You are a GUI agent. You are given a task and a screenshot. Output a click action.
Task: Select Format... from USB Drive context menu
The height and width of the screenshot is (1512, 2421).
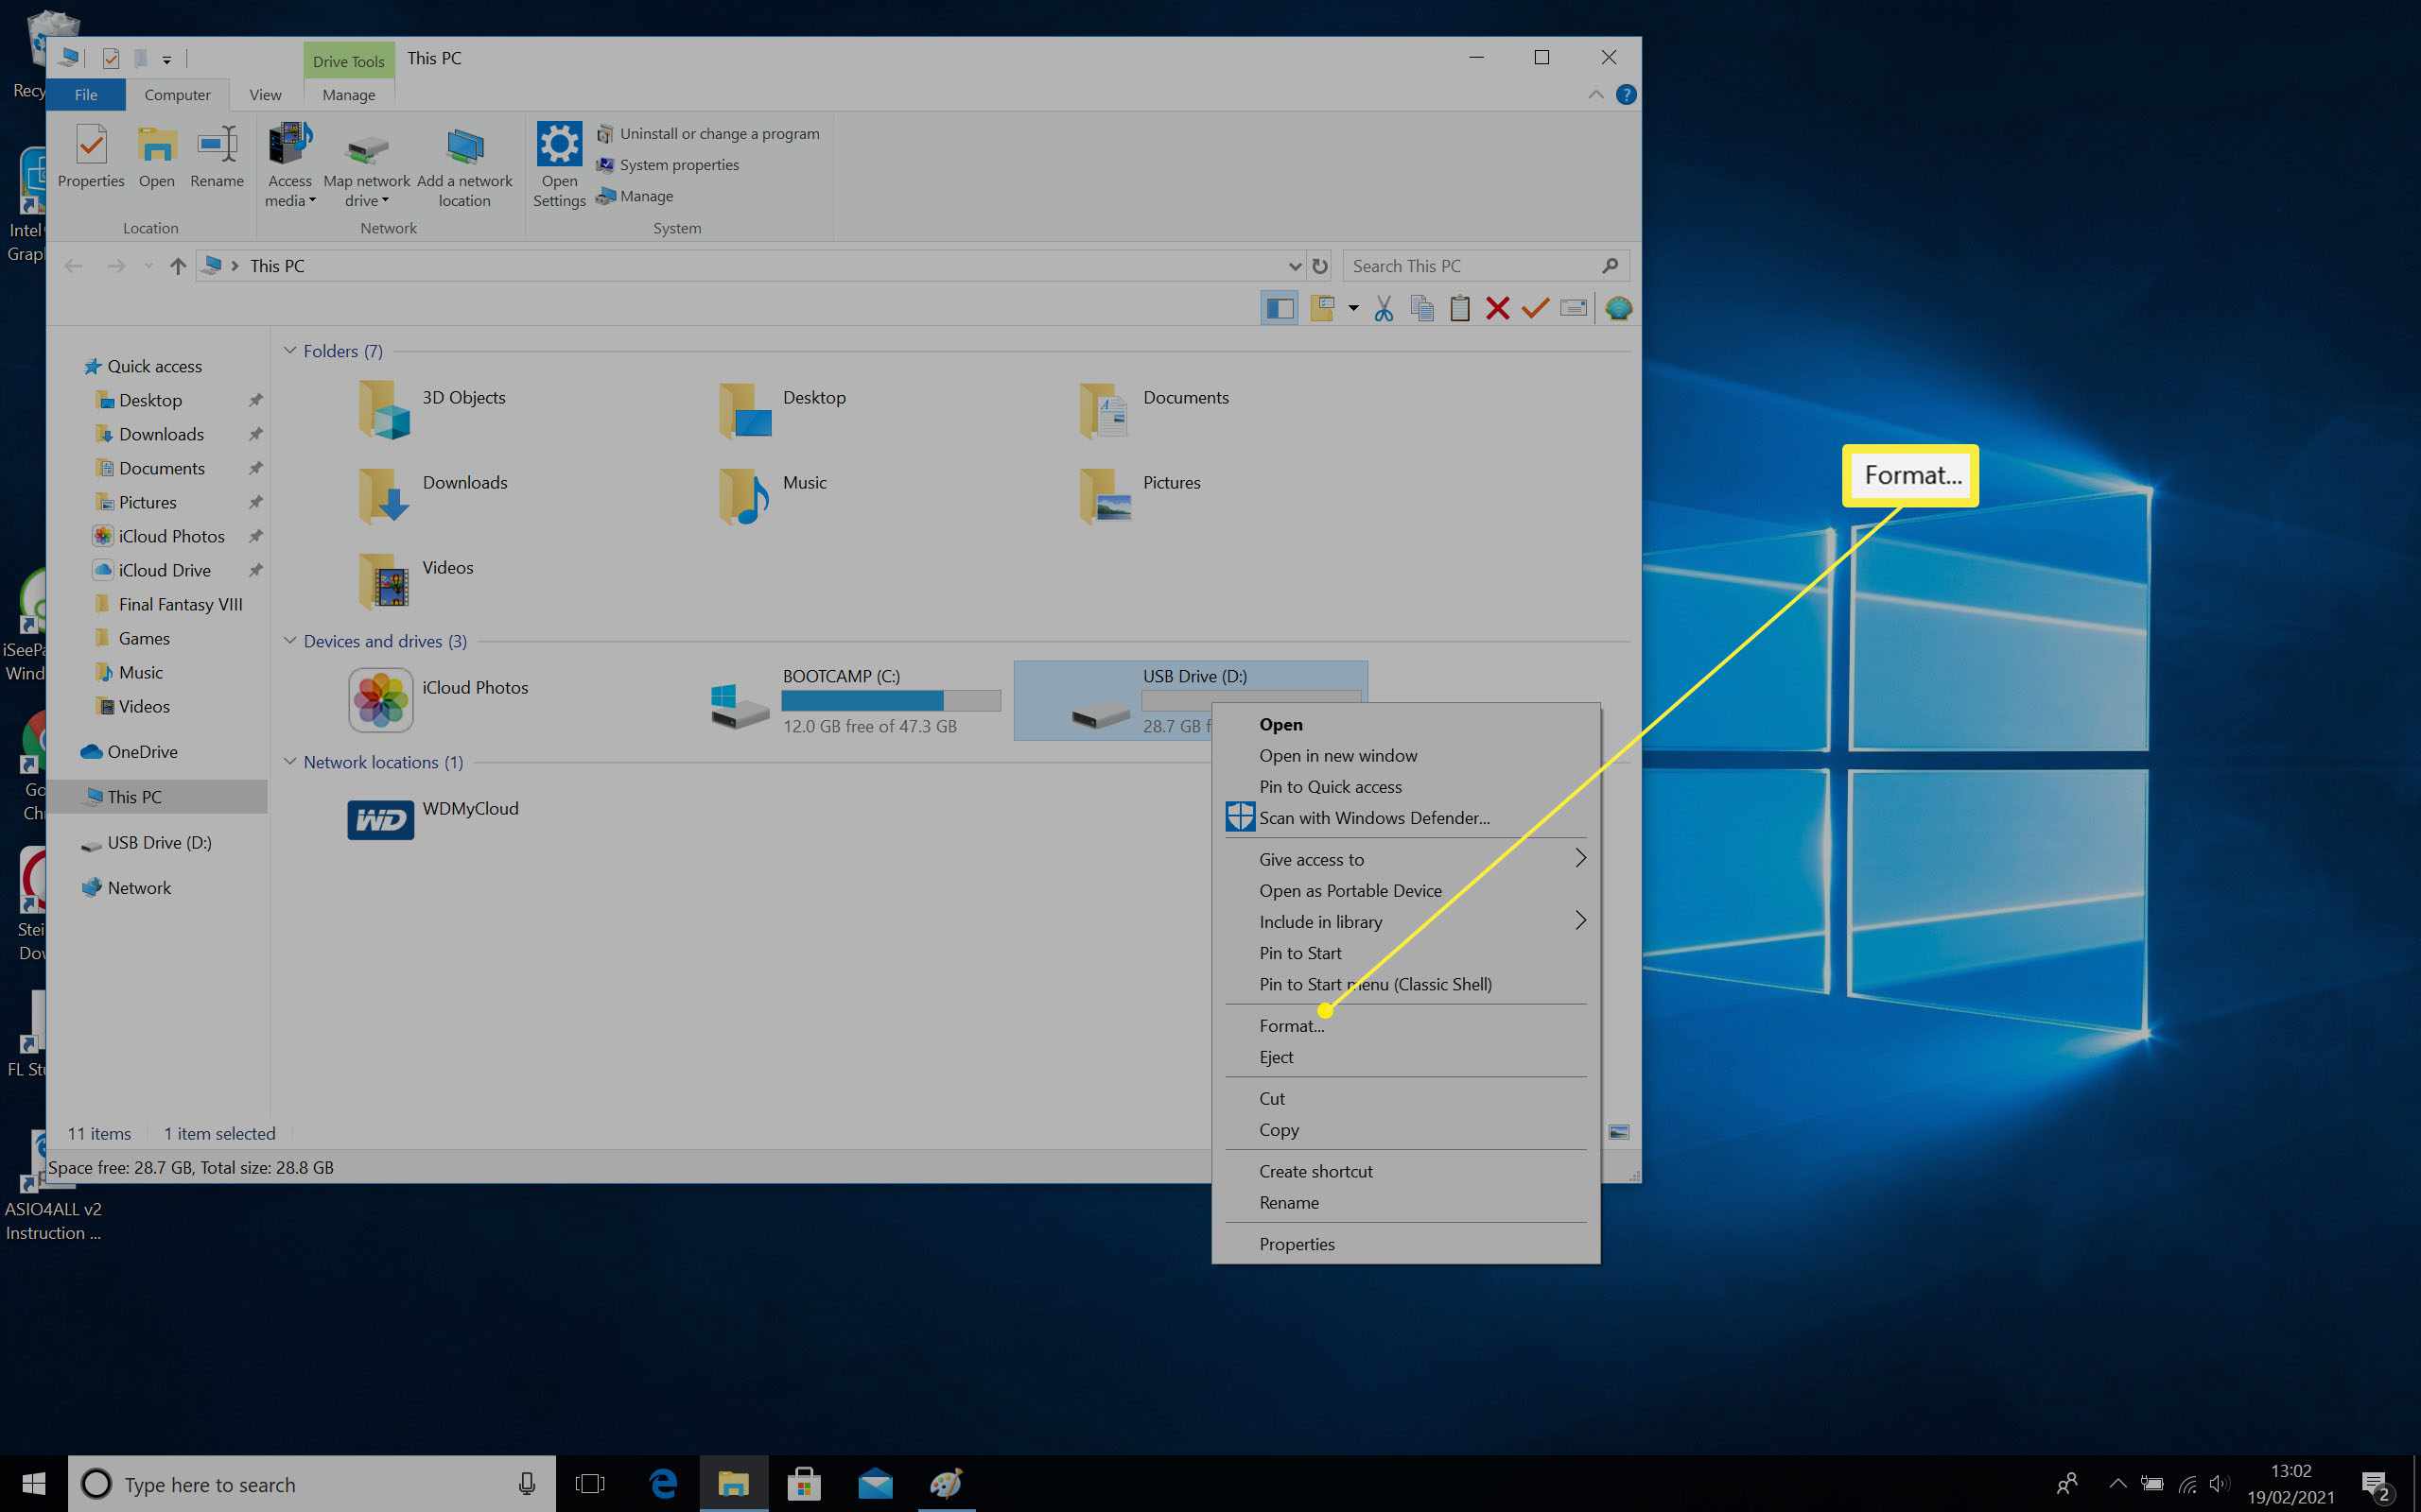pos(1290,1024)
